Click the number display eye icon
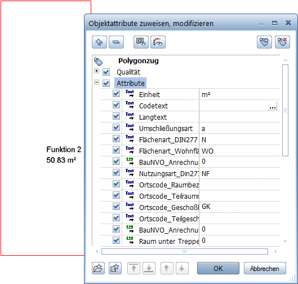The height and width of the screenshot is (284, 298). (141, 42)
